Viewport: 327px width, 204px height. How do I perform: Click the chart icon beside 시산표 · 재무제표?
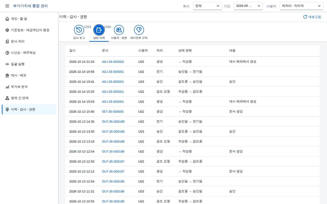click(x=7, y=53)
